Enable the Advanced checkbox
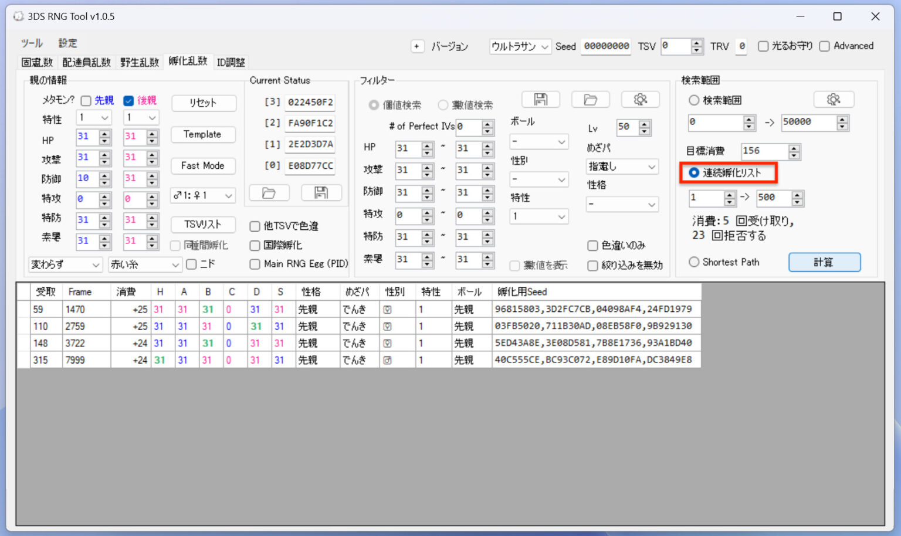Image resolution: width=901 pixels, height=536 pixels. point(824,46)
